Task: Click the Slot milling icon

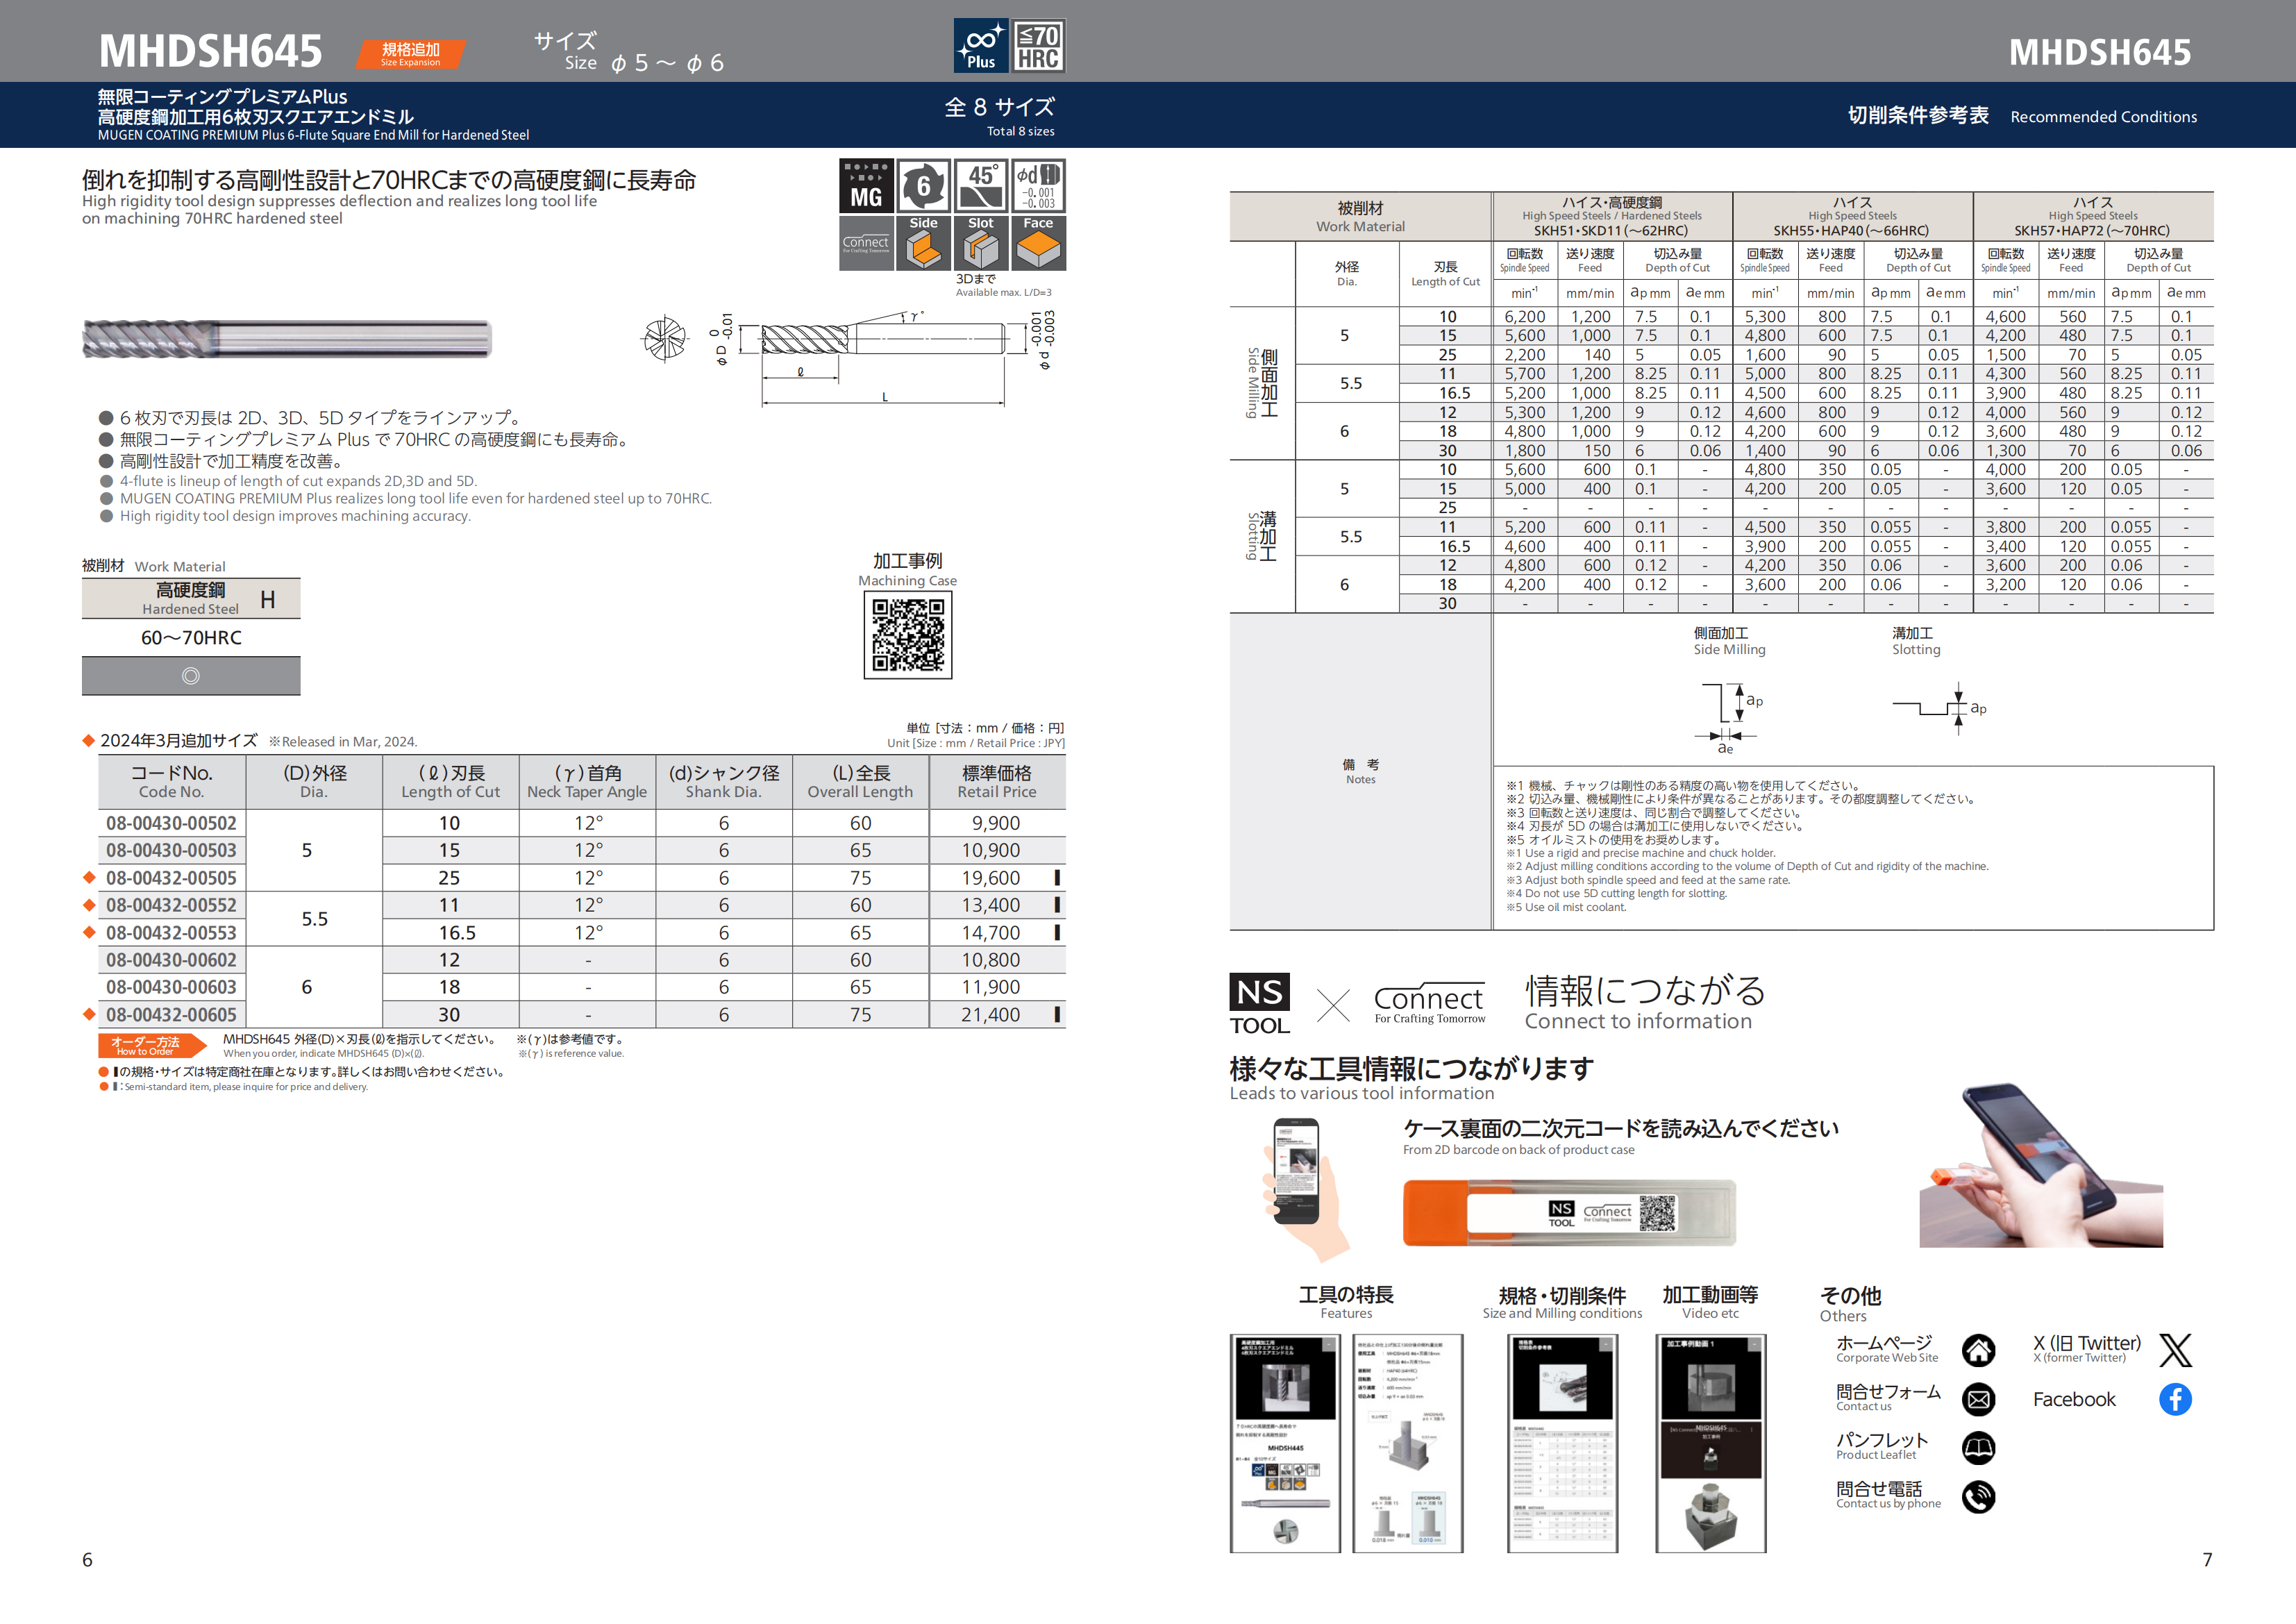Action: (981, 243)
